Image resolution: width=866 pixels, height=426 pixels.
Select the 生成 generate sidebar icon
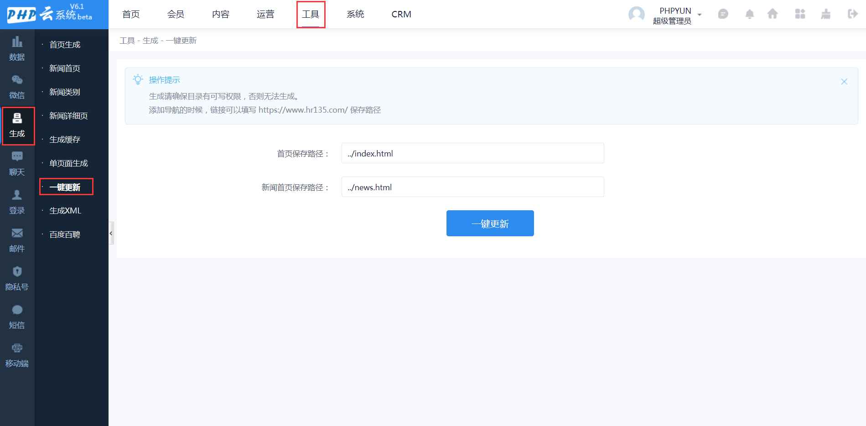click(x=18, y=125)
